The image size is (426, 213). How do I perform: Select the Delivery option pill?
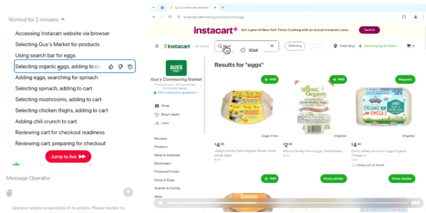click(x=295, y=46)
